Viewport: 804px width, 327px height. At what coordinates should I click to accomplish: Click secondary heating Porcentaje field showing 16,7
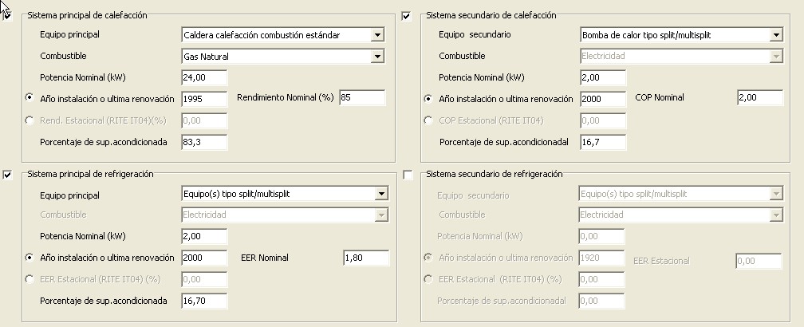[603, 142]
